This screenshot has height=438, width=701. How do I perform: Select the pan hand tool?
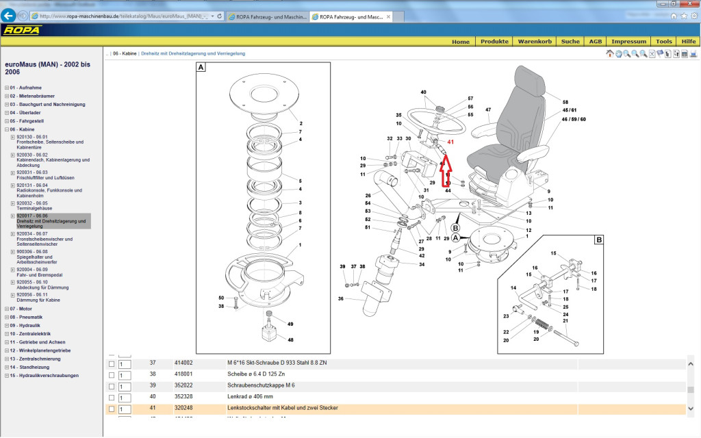[619, 54]
